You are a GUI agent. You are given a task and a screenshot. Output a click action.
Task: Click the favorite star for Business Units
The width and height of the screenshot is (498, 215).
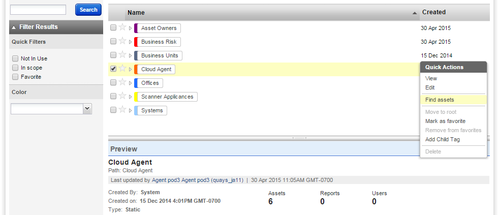point(122,54)
